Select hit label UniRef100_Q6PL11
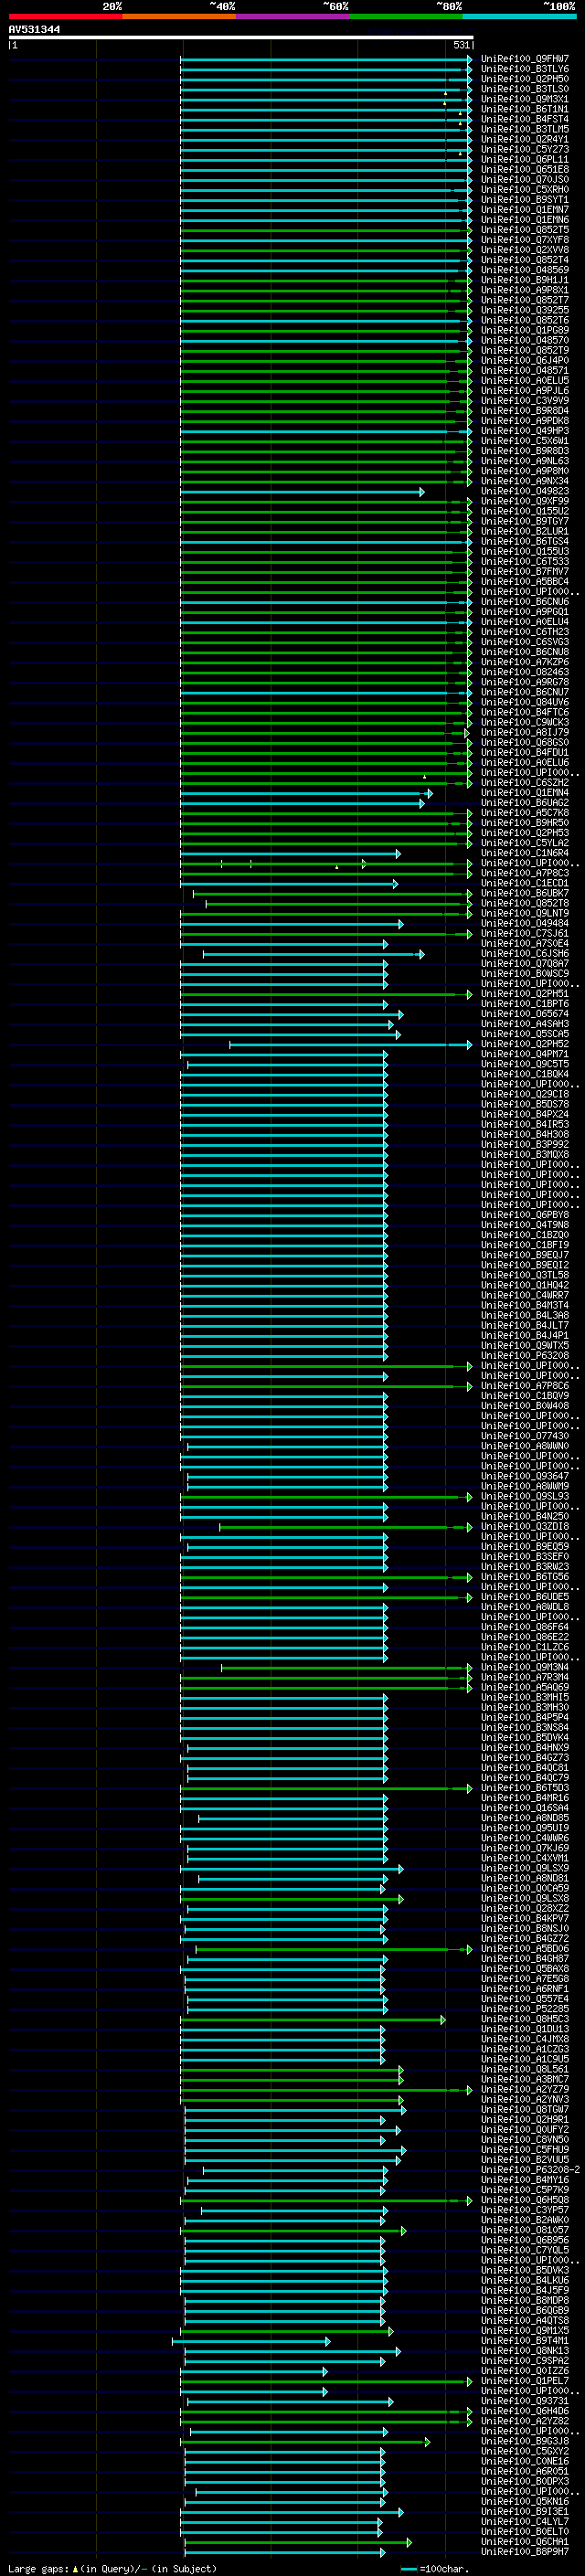This screenshot has width=585, height=2576. click(x=525, y=159)
